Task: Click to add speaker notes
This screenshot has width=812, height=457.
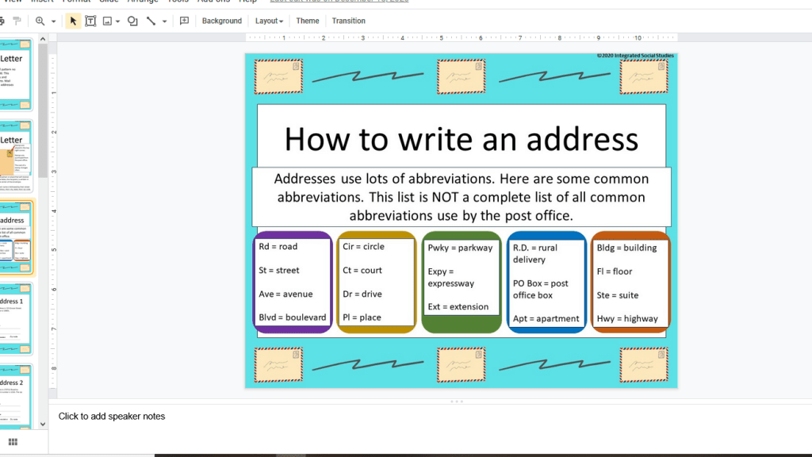Action: coord(112,417)
